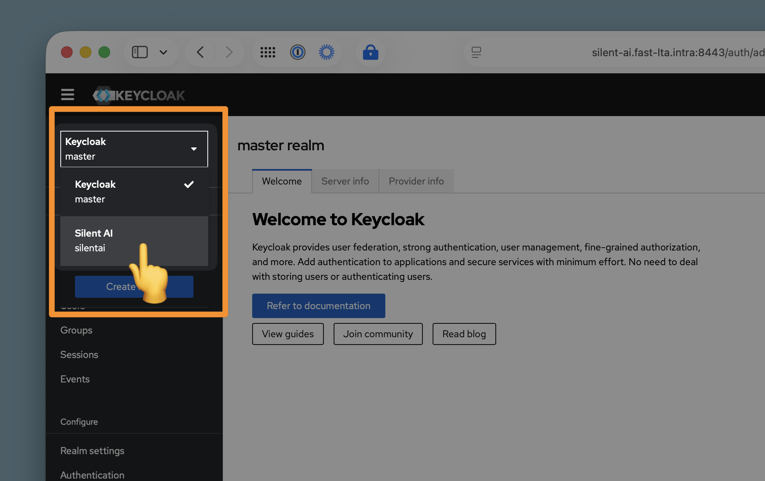Click the Join community button
The height and width of the screenshot is (481, 765).
[378, 334]
